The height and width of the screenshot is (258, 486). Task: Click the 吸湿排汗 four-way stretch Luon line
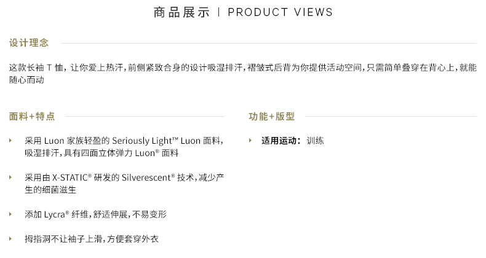click(102, 153)
